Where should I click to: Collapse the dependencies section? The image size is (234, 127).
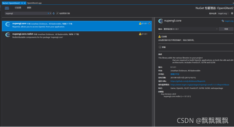click(157, 92)
